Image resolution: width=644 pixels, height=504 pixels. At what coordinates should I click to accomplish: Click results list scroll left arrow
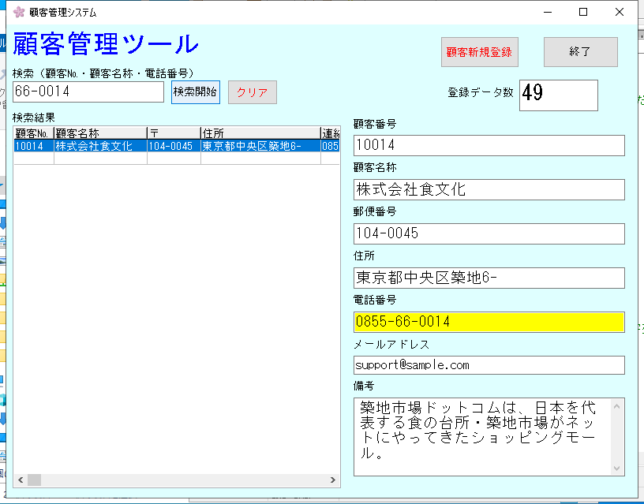point(21,480)
